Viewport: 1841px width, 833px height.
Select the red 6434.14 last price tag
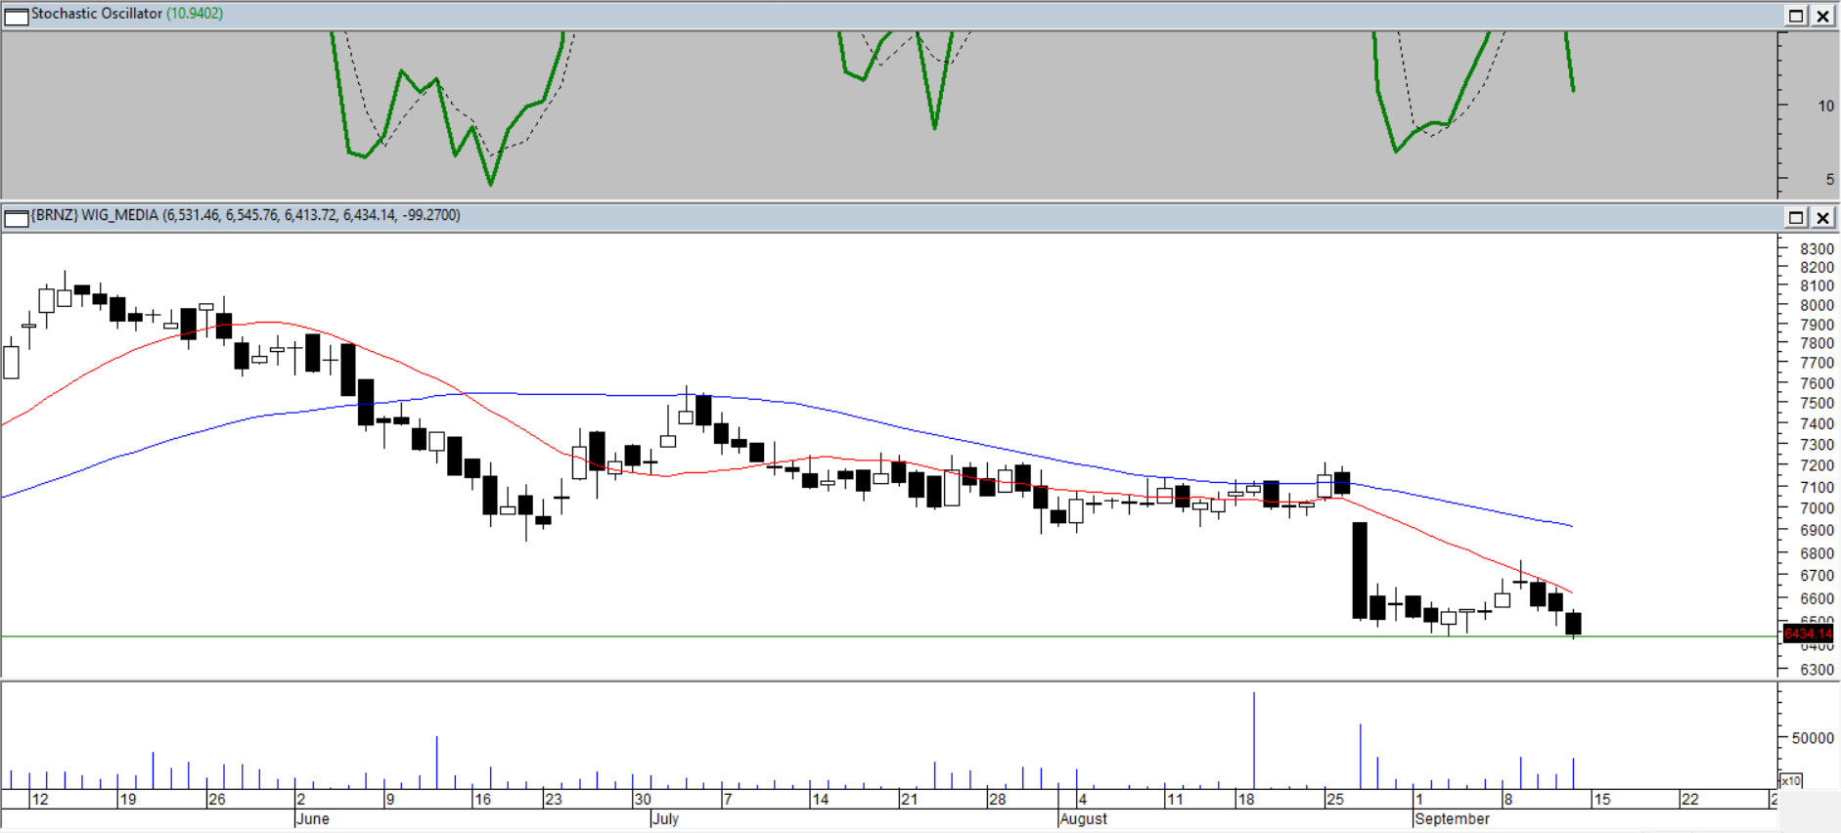click(x=1807, y=634)
